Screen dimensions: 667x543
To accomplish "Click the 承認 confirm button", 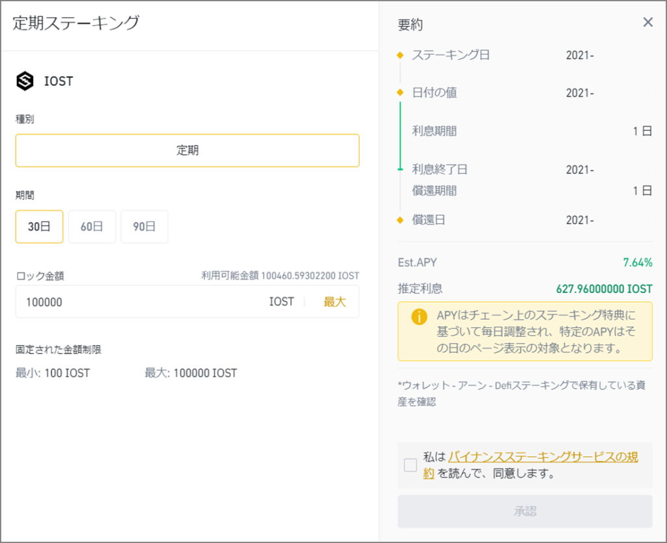I will 525,511.
